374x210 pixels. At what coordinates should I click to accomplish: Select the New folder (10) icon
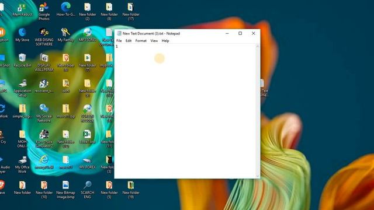point(44,190)
